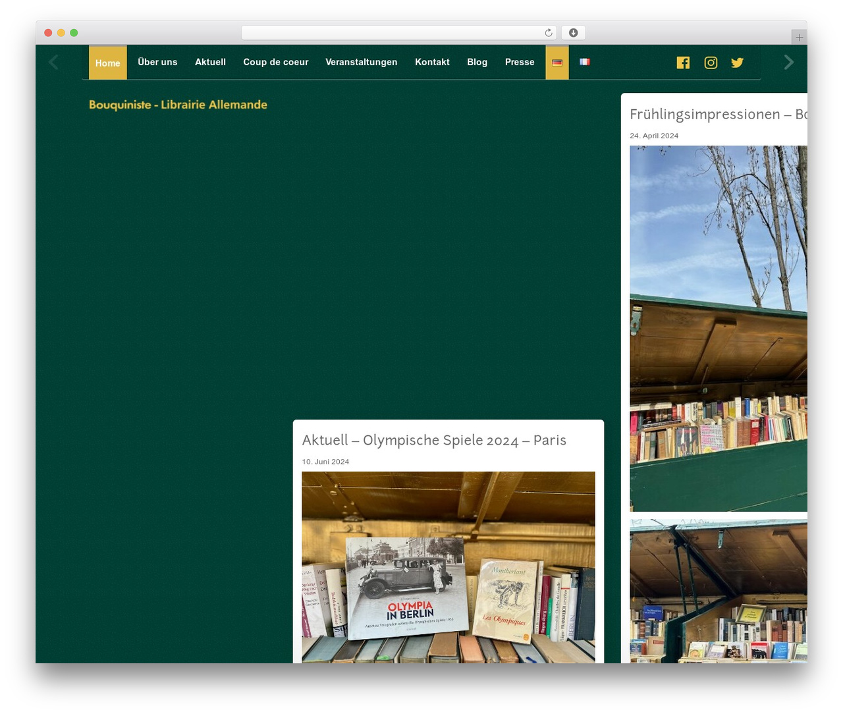Click the Bouquiniste - Librairie Allemande title
The image size is (843, 714).
(178, 105)
